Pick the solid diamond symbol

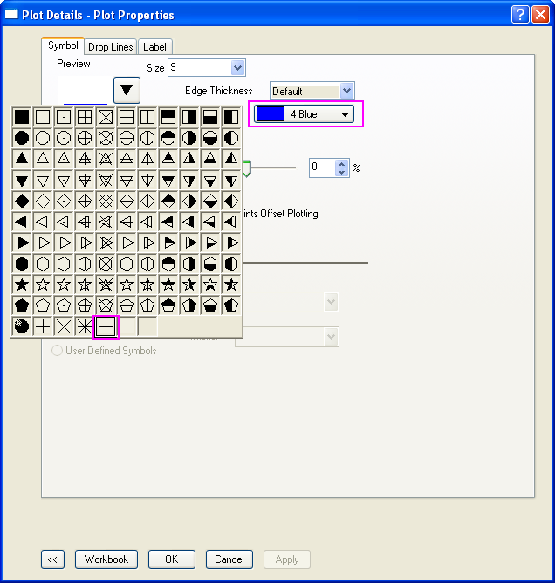(x=22, y=200)
